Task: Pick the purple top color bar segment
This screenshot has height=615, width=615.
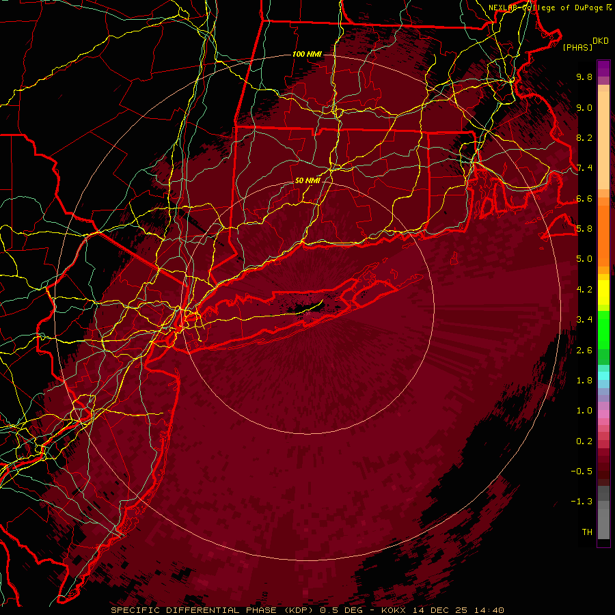Action: click(x=603, y=68)
